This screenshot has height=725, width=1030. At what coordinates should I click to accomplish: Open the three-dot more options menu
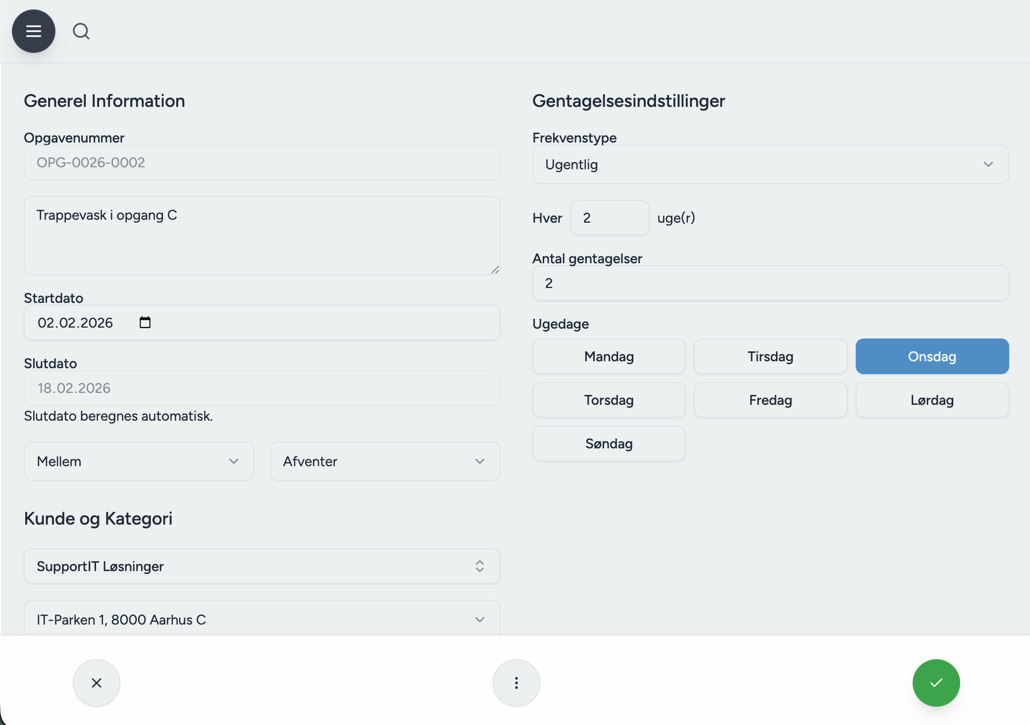(x=516, y=683)
